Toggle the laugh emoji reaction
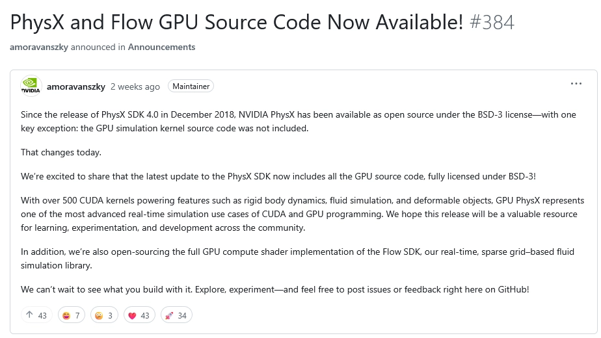601x338 pixels. (70, 315)
